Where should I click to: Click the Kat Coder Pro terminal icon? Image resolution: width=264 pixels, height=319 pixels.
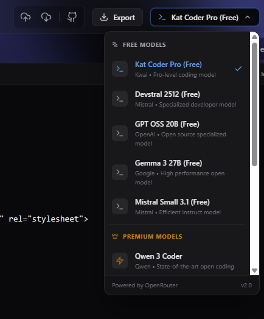click(x=120, y=69)
